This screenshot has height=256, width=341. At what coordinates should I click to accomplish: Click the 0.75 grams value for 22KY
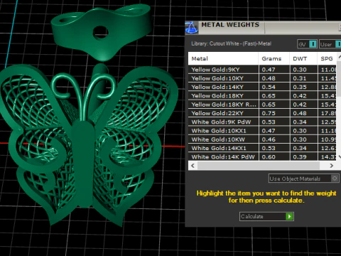click(269, 113)
